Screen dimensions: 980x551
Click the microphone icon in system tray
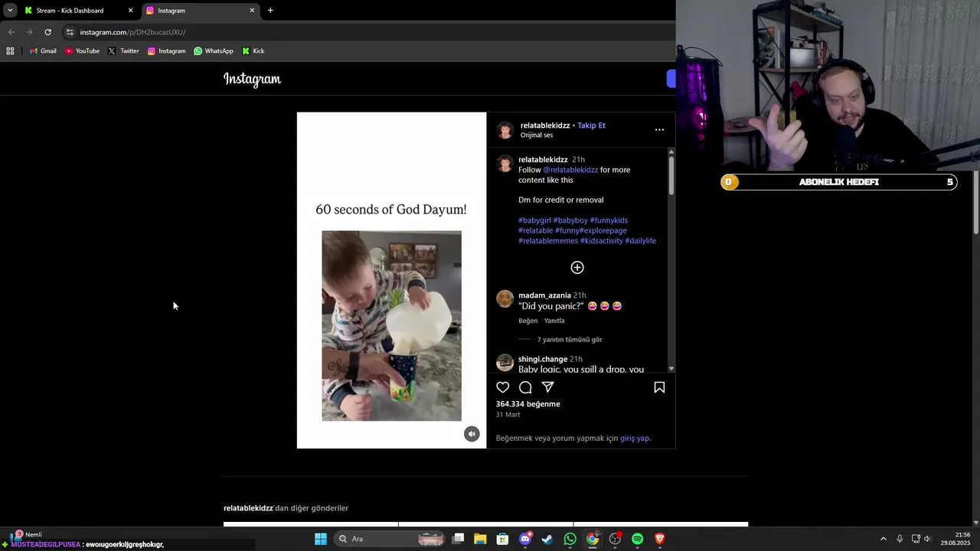click(900, 539)
